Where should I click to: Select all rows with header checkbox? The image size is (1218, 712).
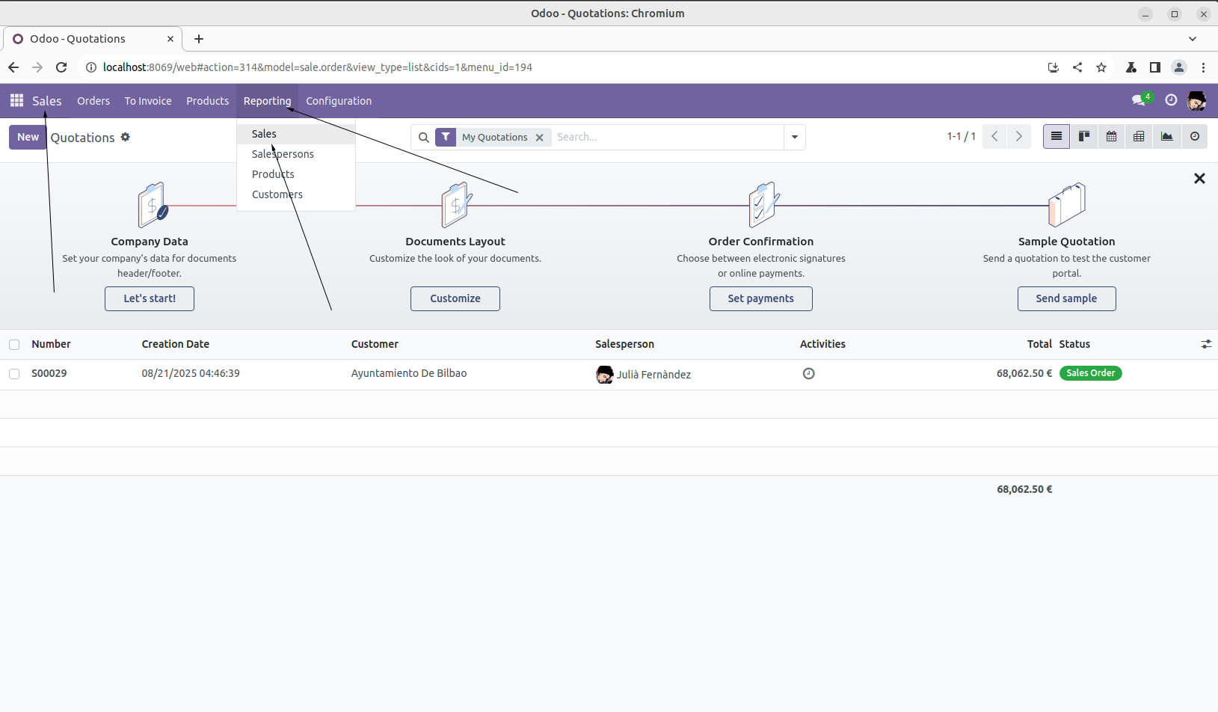14,345
